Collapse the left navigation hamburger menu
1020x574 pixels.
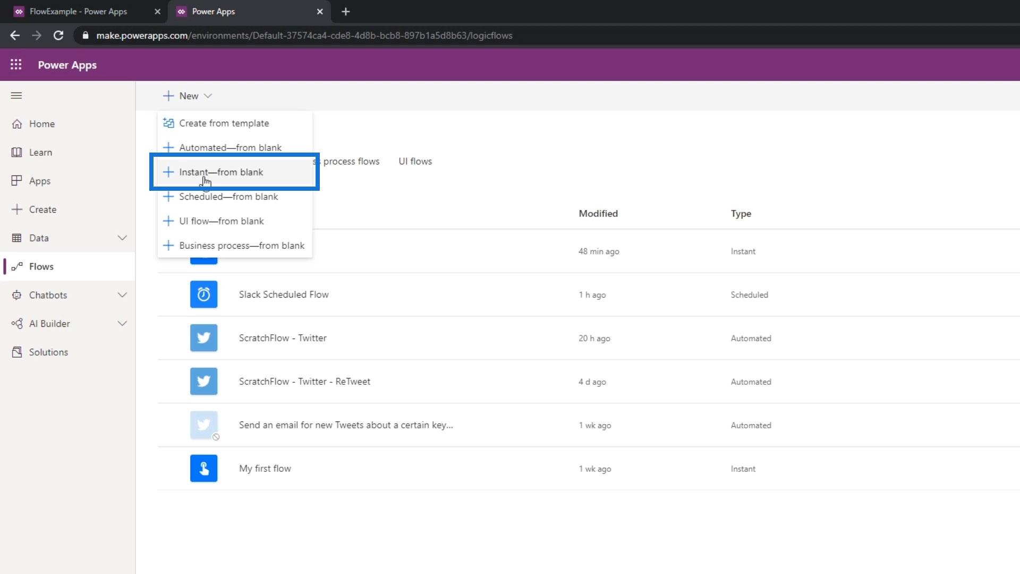pyautogui.click(x=16, y=96)
